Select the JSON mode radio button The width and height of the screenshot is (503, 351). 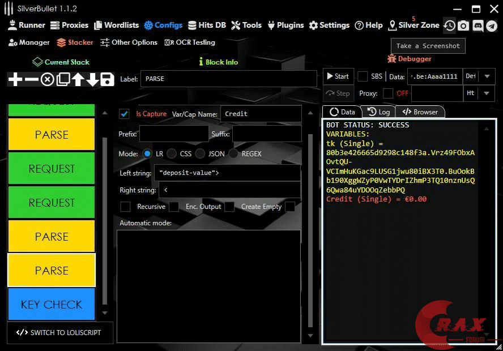pyautogui.click(x=200, y=153)
